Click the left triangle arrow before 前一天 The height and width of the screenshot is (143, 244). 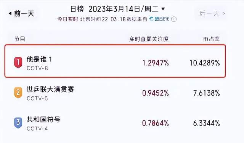pos(10,13)
